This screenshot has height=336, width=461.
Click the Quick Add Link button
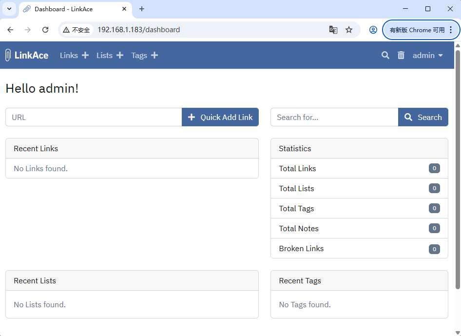[220, 117]
